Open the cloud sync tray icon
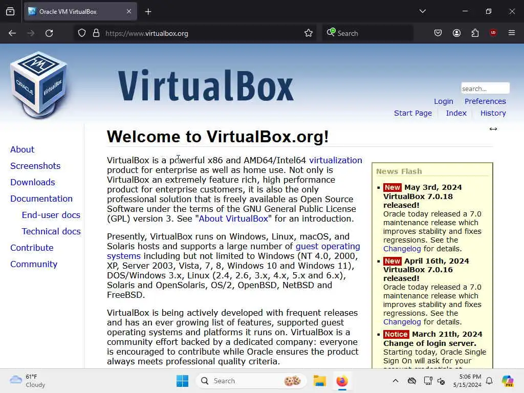Viewport: 524px width, 393px height. click(412, 381)
